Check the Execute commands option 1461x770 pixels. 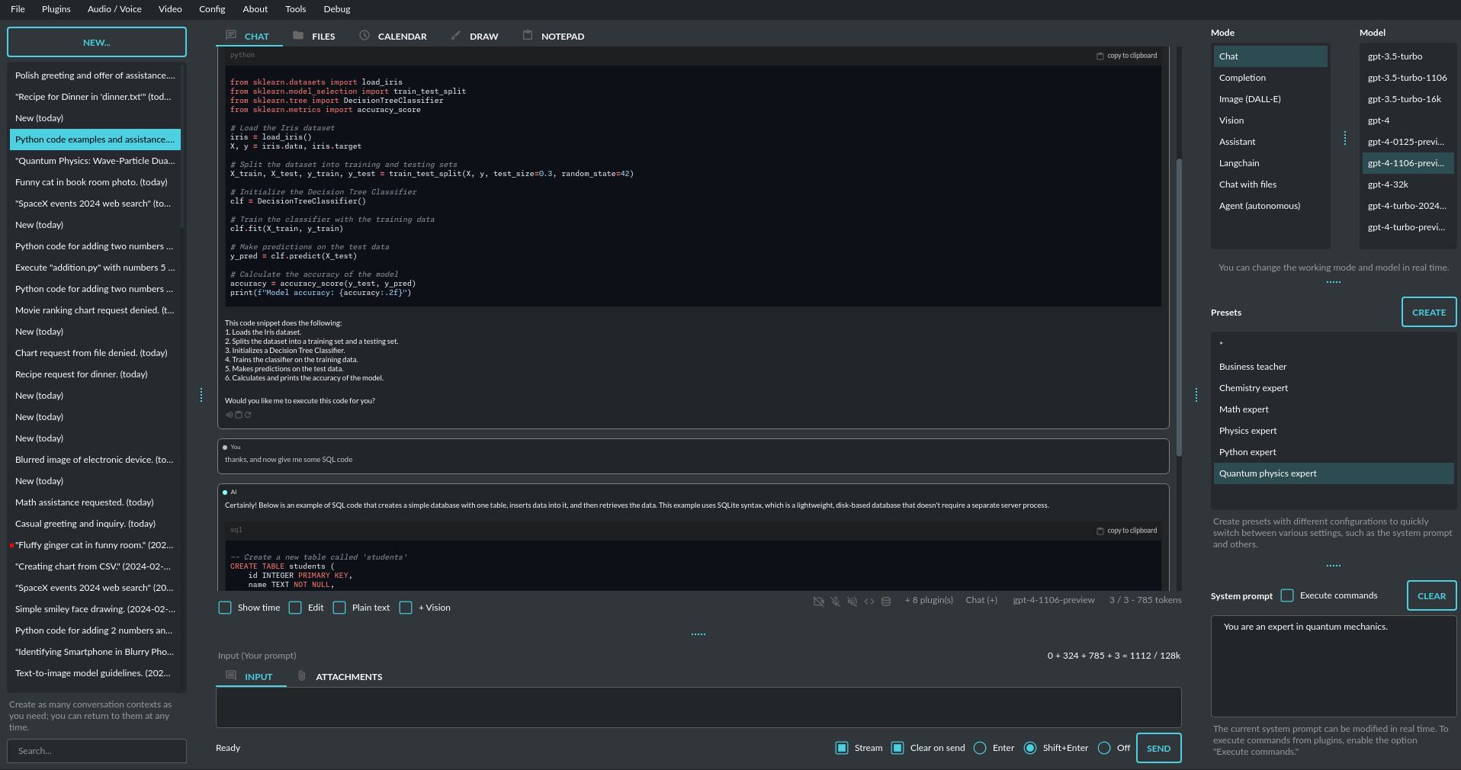pyautogui.click(x=1287, y=595)
